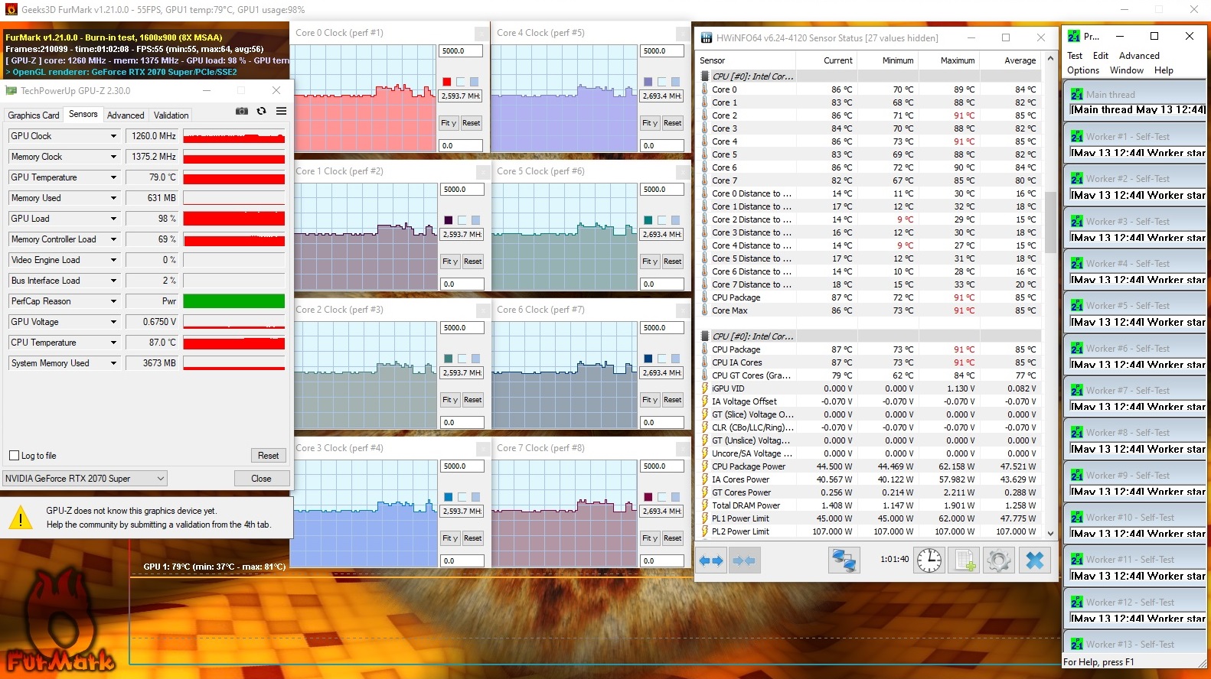Open the GPU Clock sensor dropdown

tap(113, 136)
